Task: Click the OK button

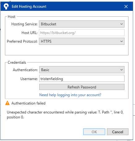Action: click(94, 132)
